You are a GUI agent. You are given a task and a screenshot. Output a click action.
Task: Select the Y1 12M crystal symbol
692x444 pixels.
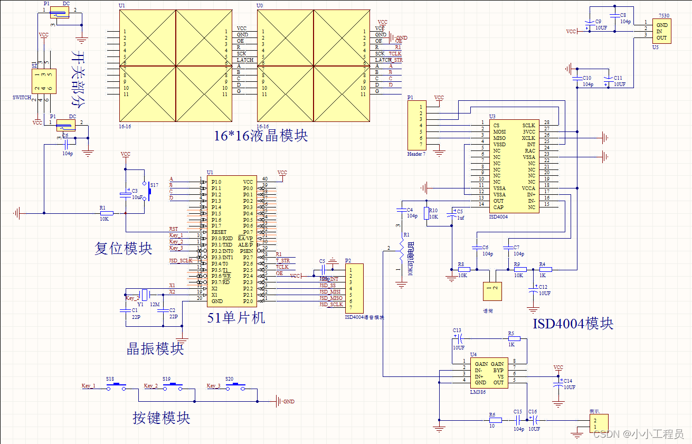tap(144, 295)
